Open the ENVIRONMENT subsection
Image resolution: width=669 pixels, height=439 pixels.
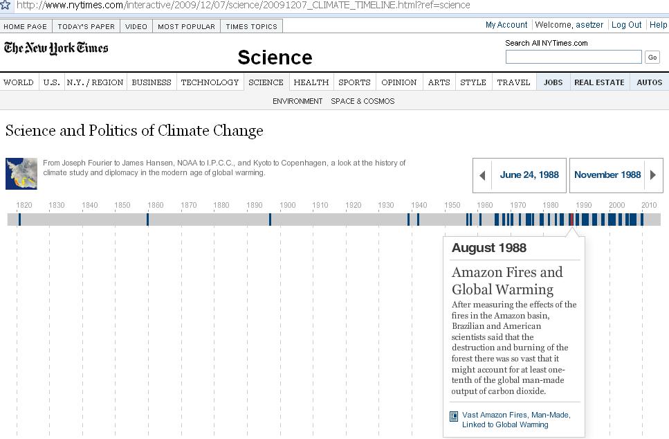pos(297,101)
